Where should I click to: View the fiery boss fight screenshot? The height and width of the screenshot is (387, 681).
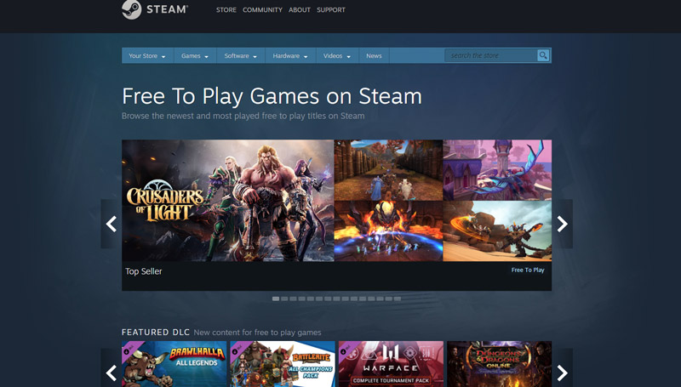click(388, 231)
